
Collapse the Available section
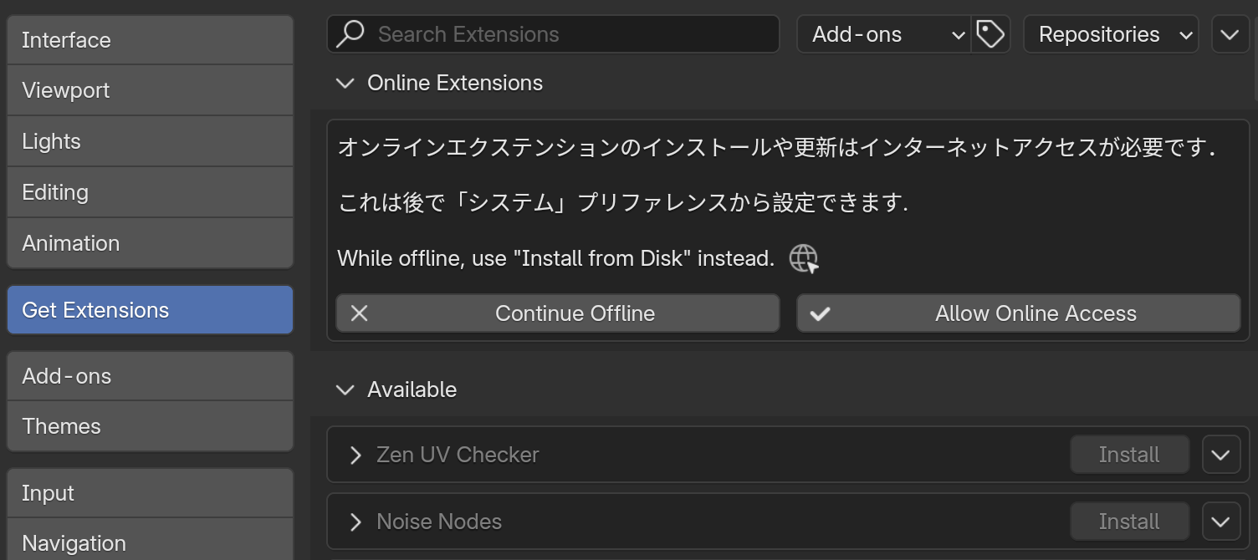(x=345, y=389)
